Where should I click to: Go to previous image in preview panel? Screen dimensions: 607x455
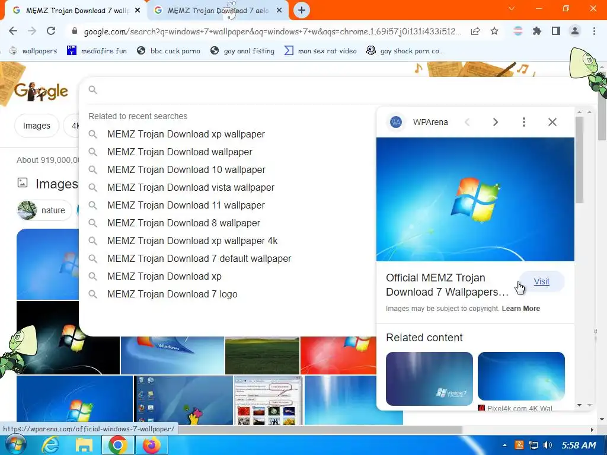tap(467, 122)
